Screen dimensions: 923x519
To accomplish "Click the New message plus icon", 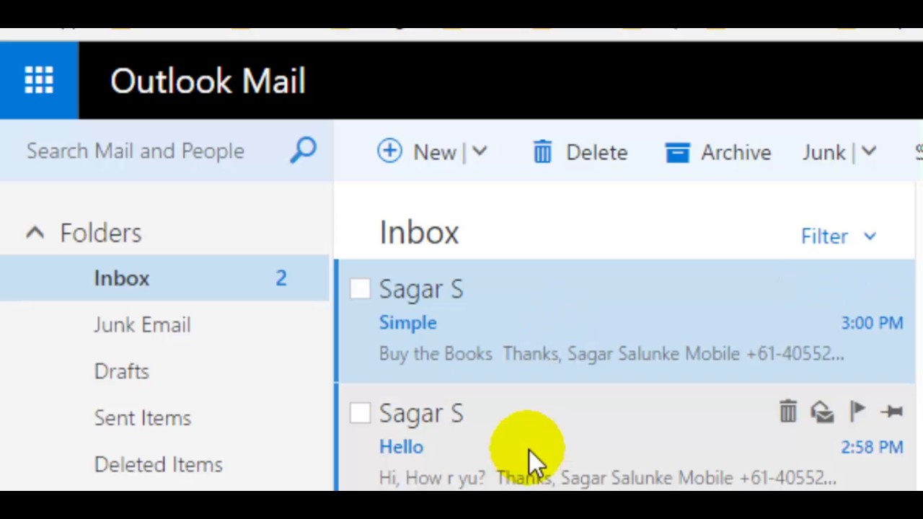I will pos(389,151).
